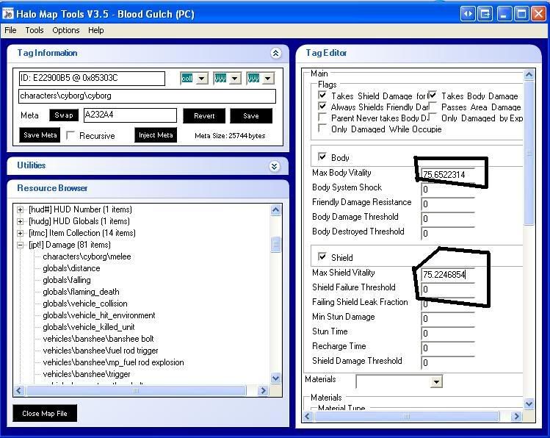Toggle the Shield checkbox
The image size is (550, 438).
coord(322,256)
